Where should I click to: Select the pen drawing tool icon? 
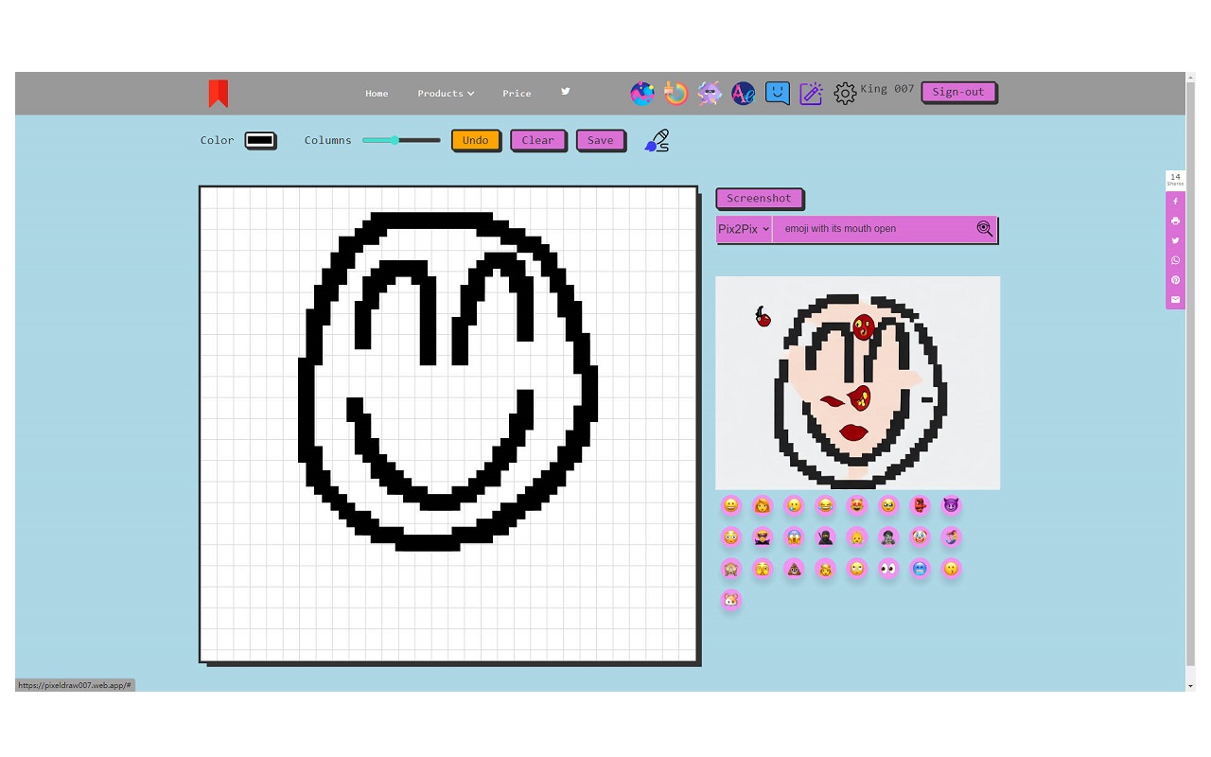[657, 140]
